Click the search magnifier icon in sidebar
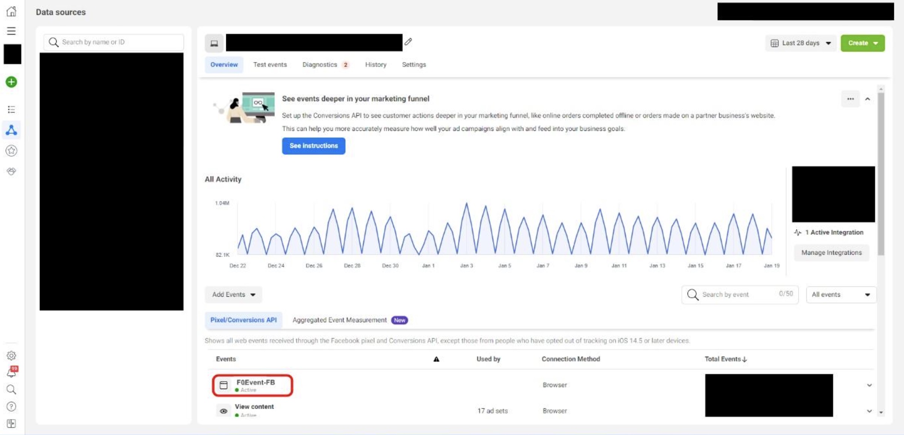The height and width of the screenshot is (435, 904). [x=11, y=390]
